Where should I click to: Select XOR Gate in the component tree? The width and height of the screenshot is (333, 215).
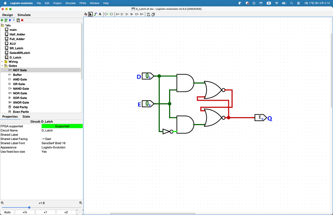point(20,98)
